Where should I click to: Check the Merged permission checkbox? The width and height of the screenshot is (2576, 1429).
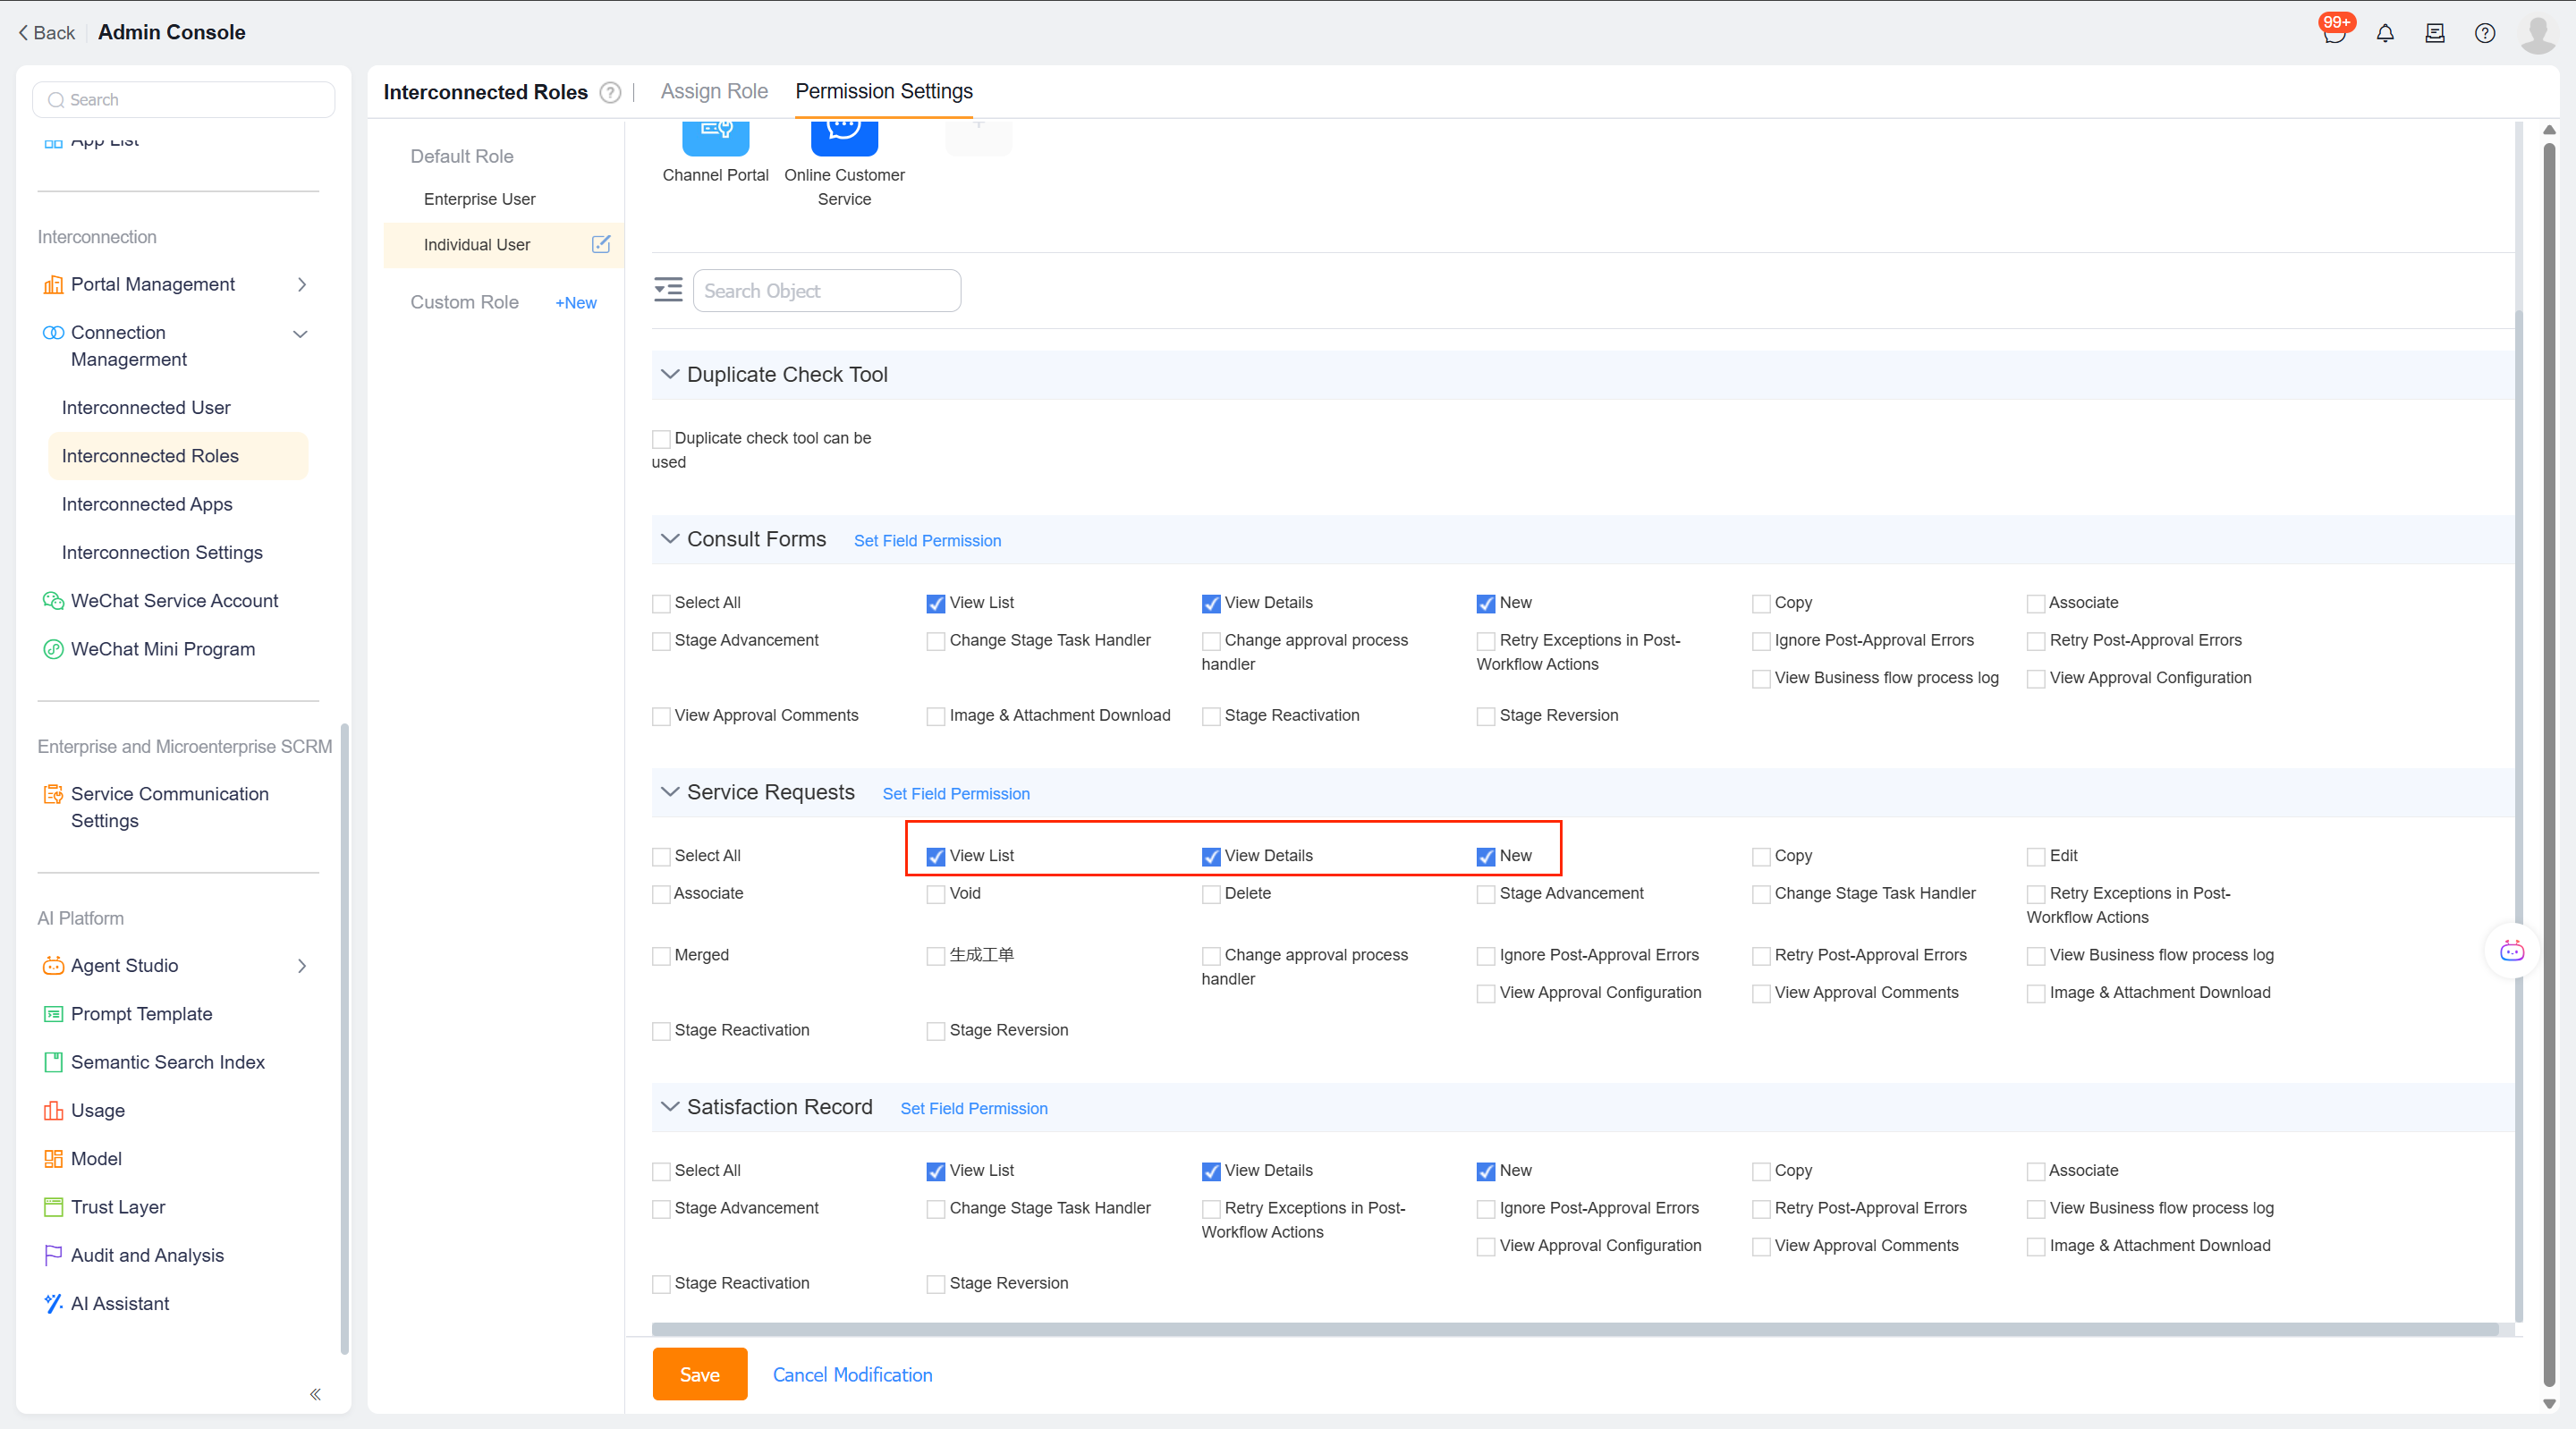click(x=661, y=956)
